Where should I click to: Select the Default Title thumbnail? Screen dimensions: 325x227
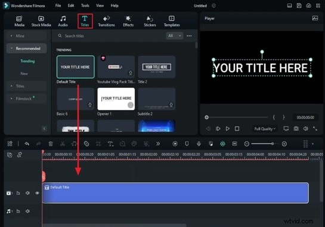tap(76, 67)
